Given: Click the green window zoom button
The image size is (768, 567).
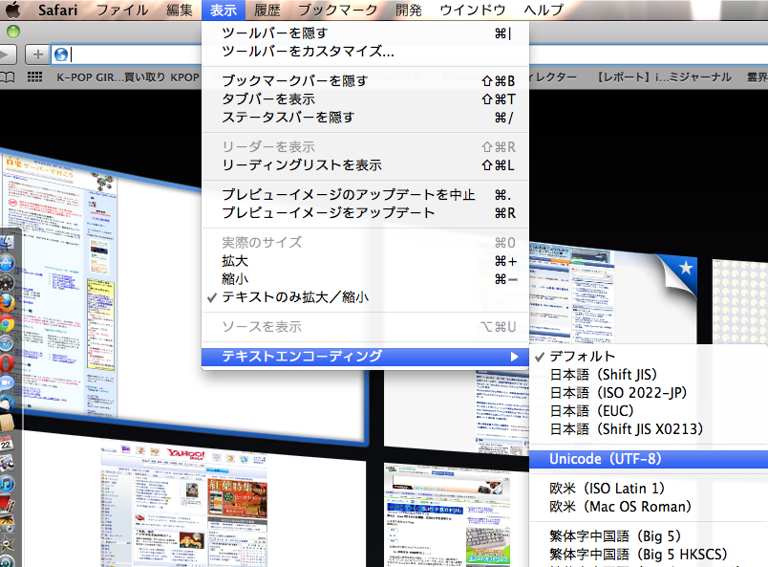Looking at the screenshot, I should pyautogui.click(x=13, y=32).
